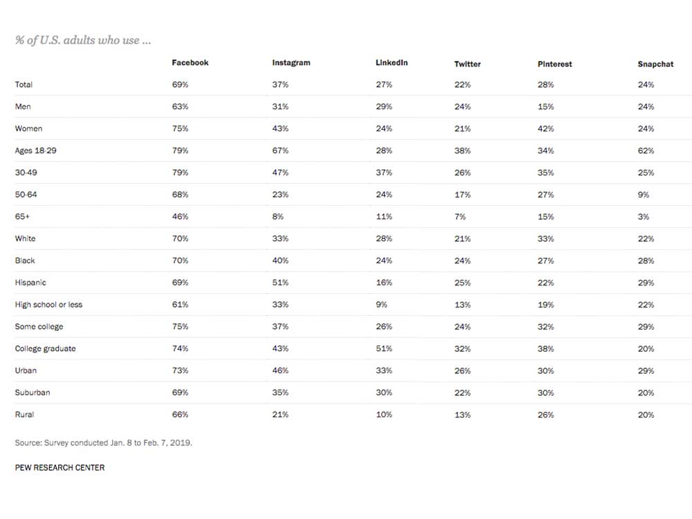Click the High school or less label
This screenshot has height=519, width=692.
(x=48, y=305)
